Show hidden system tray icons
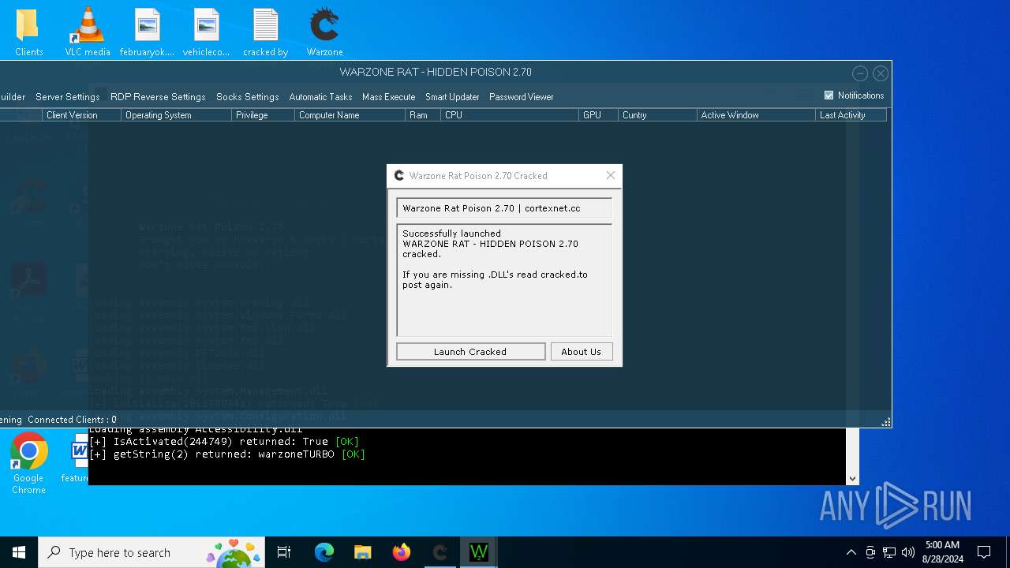The width and height of the screenshot is (1010, 568). point(851,552)
